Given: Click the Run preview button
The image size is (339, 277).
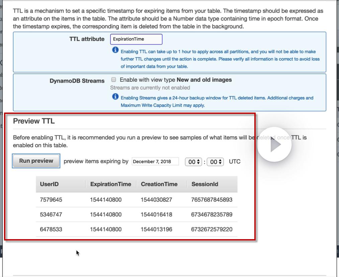Looking at the screenshot, I should click(x=36, y=161).
